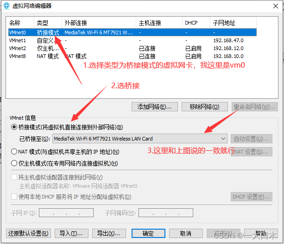The height and width of the screenshot is (244, 284).
Task: Click the 取消 button
Action: (186, 233)
